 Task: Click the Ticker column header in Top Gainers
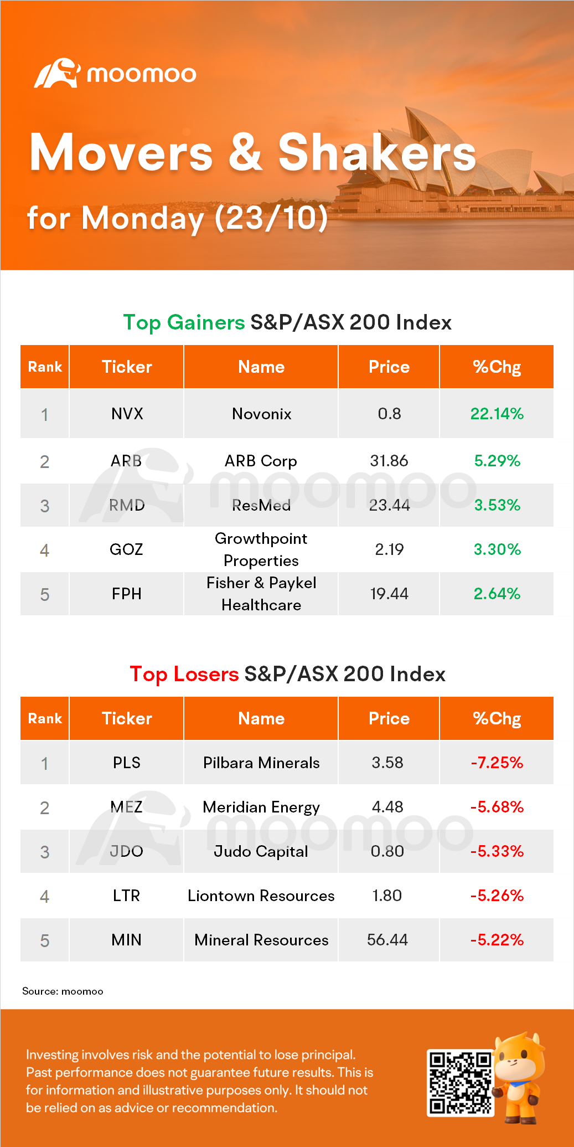pyautogui.click(x=127, y=367)
